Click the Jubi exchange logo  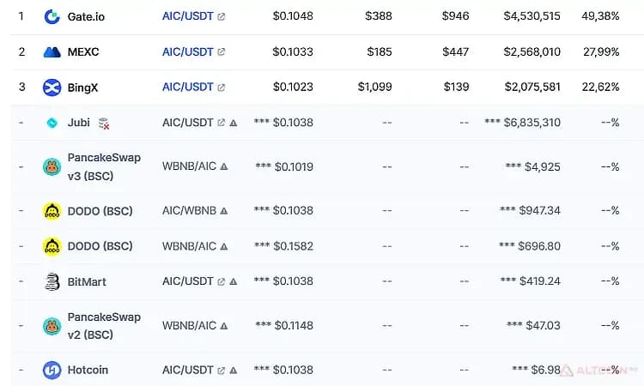(52, 123)
